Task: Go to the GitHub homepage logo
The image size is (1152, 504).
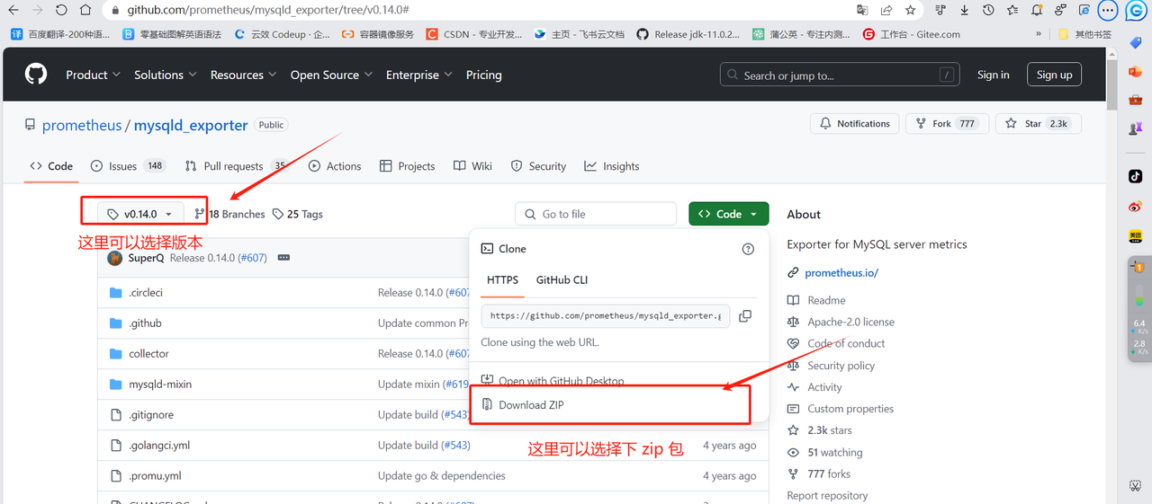Action: click(x=36, y=75)
